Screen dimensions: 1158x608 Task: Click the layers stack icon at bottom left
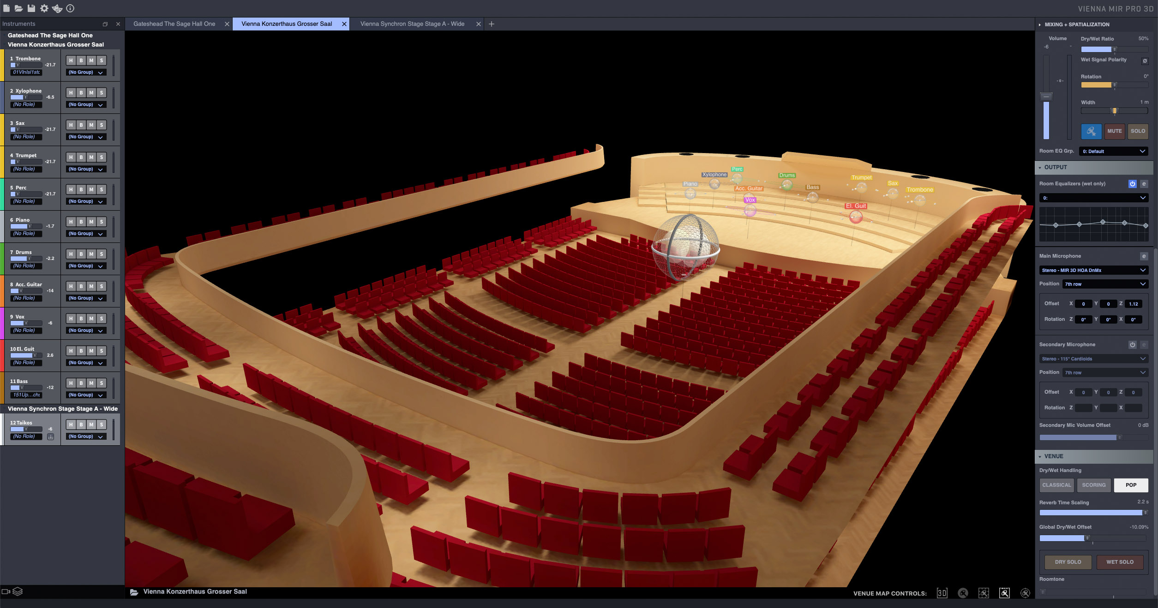18,591
